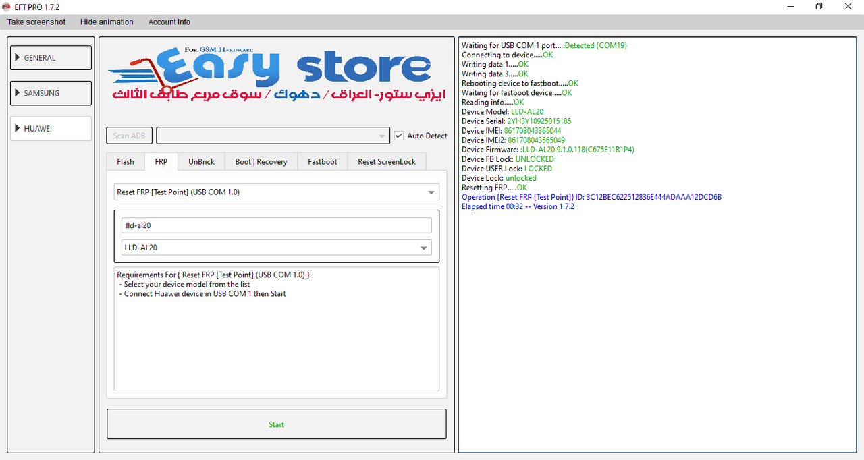Click the Device Serial 2YH3Y18925015185 log line

tap(516, 121)
